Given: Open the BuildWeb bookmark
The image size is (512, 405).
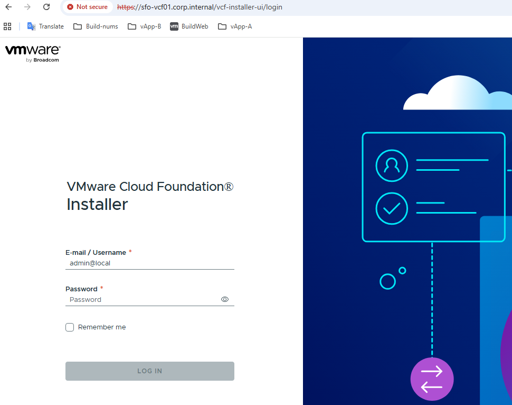Looking at the screenshot, I should coord(189,26).
